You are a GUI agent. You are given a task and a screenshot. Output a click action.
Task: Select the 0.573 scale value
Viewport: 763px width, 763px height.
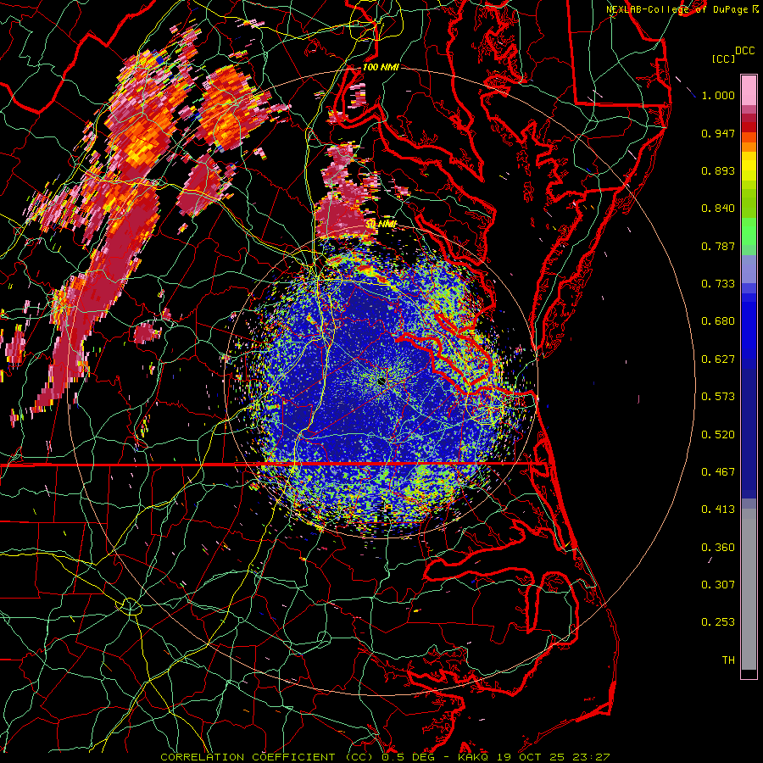click(718, 397)
